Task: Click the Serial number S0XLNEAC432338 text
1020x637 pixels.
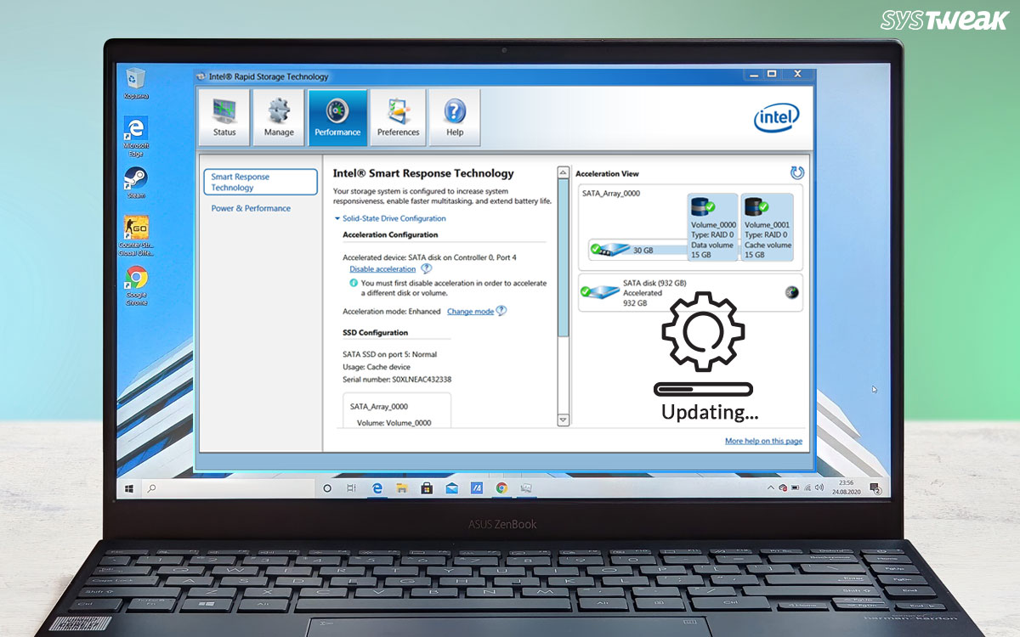Action: pos(397,380)
